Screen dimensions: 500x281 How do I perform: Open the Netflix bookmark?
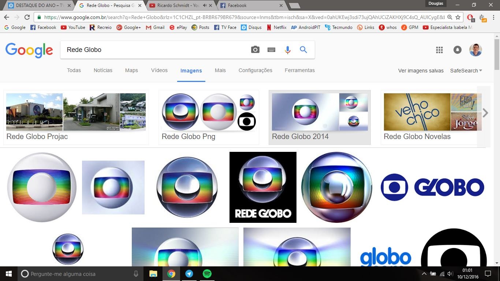276,27
